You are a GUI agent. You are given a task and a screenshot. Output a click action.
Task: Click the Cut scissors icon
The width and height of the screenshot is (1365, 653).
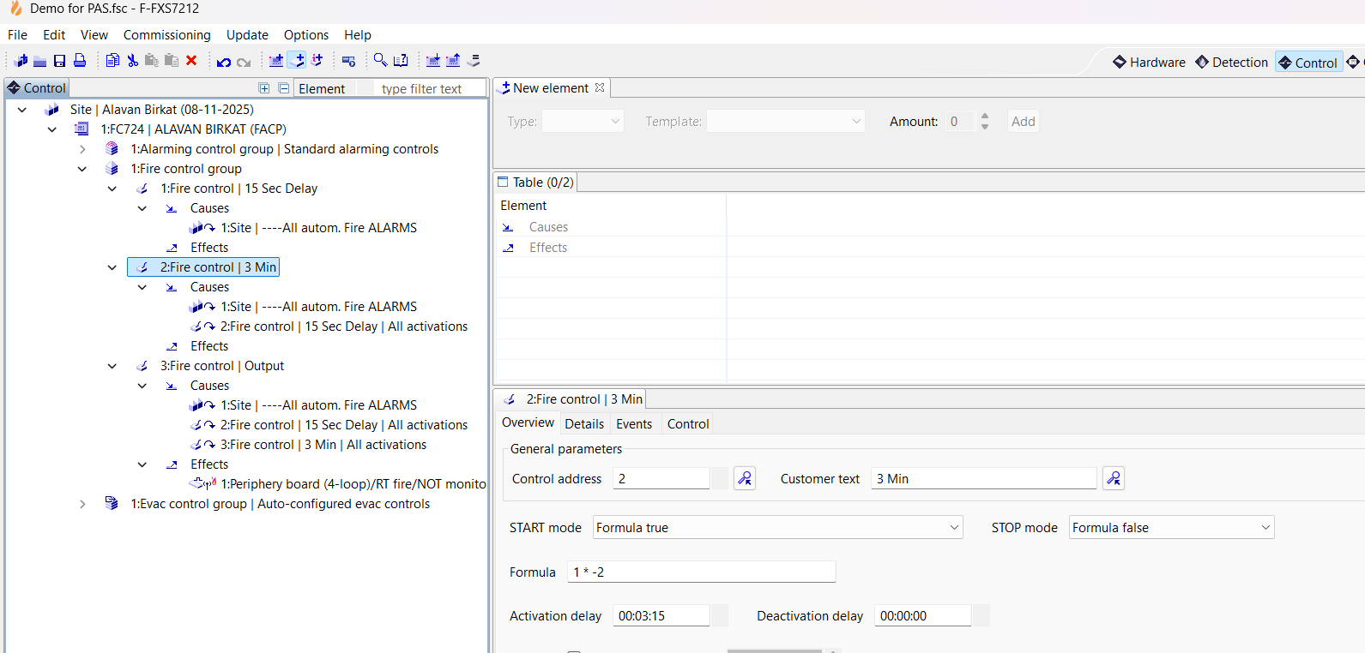click(132, 61)
